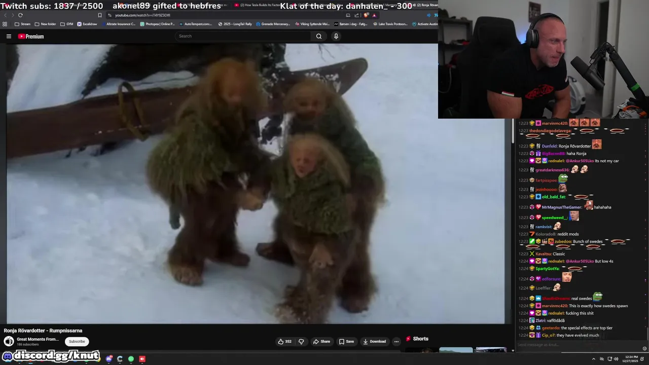Open the GYM bookmarks folder

[x=66, y=24]
